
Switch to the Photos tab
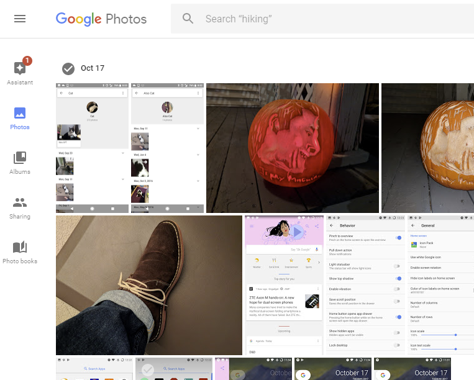20,118
